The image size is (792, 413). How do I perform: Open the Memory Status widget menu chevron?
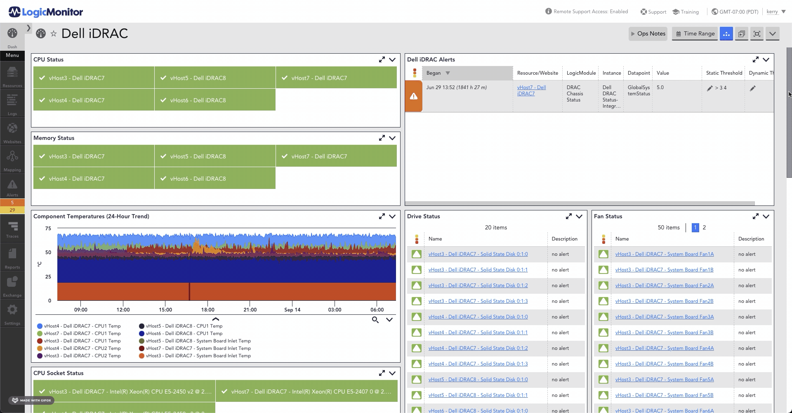392,138
